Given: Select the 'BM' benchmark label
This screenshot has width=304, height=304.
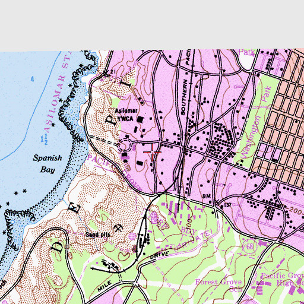Looking at the screenshot, I should tap(207, 196).
